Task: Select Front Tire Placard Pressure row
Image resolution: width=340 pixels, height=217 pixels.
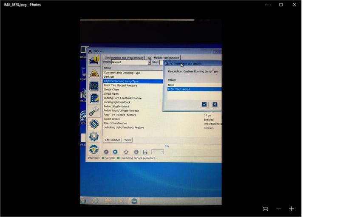Action: coord(133,85)
